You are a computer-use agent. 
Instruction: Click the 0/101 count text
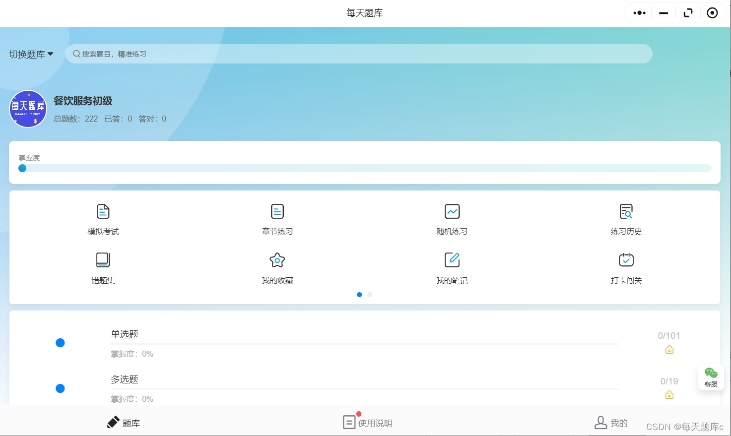click(x=669, y=336)
